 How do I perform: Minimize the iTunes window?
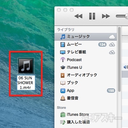pos(65,10)
